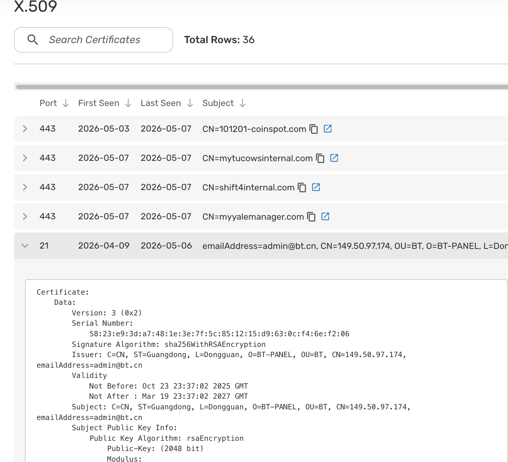Sort by Last Seen arrow
Screen dimensions: 508x462
coord(190,103)
